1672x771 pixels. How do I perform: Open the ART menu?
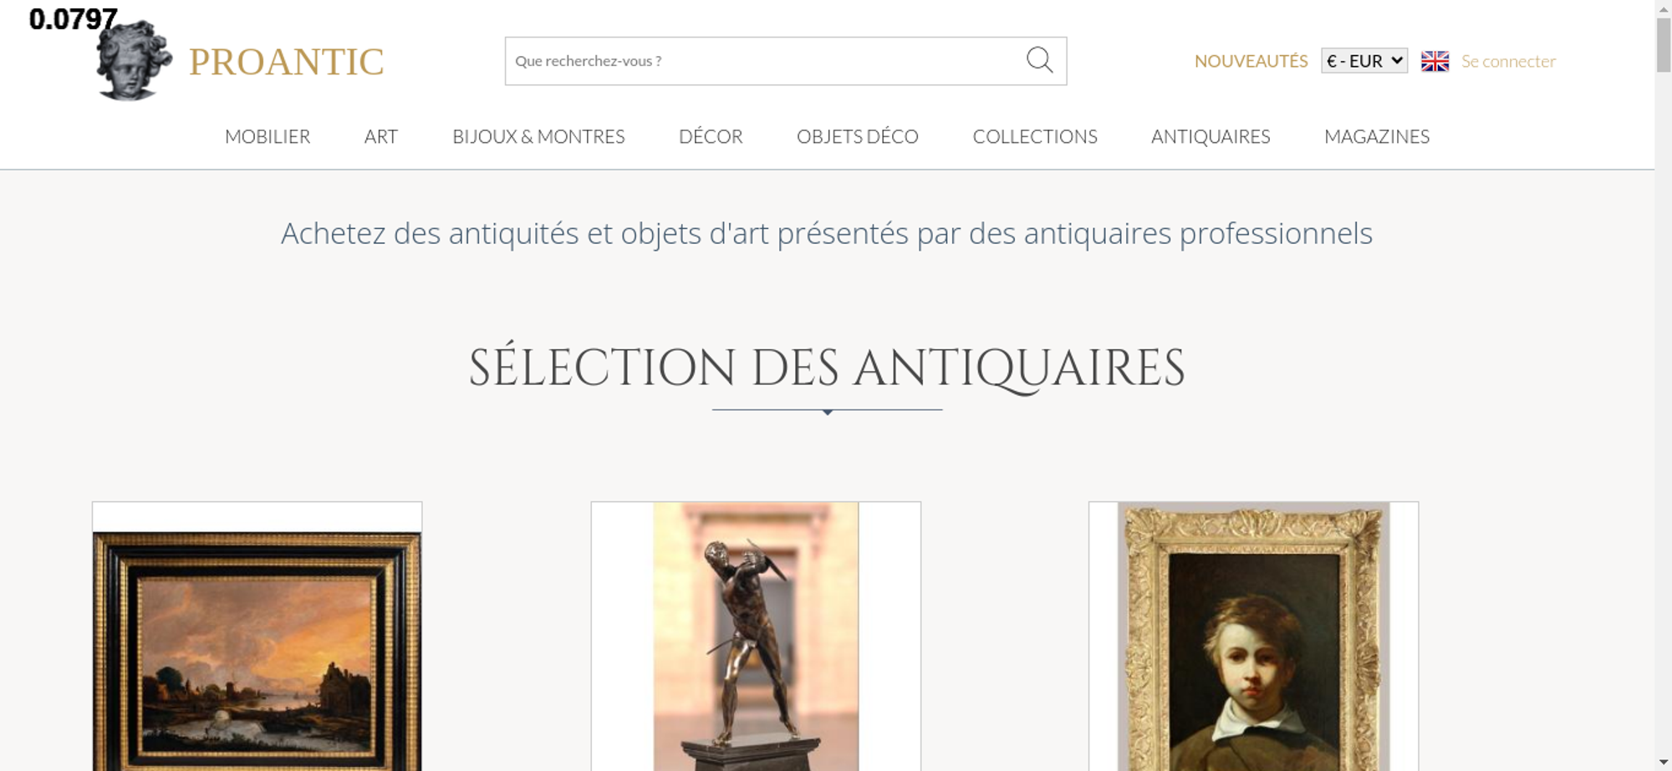point(381,136)
